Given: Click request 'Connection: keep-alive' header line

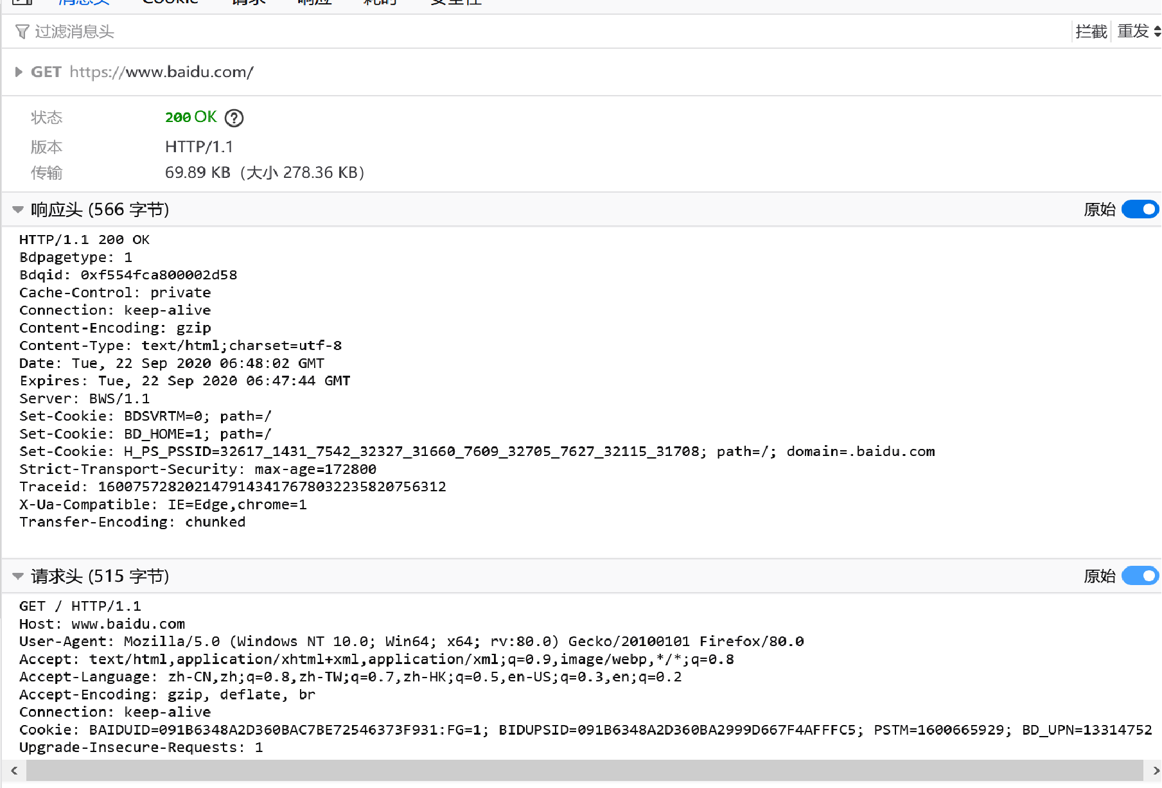Looking at the screenshot, I should (115, 712).
